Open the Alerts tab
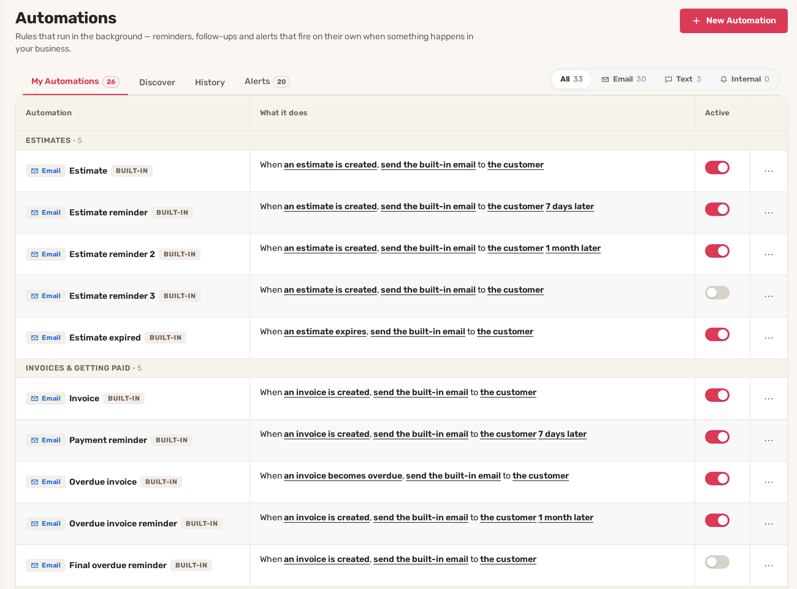The height and width of the screenshot is (589, 797). pos(267,82)
